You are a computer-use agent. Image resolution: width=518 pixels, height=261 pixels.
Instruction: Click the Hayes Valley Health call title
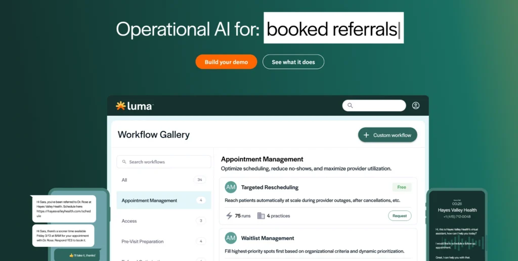457,210
